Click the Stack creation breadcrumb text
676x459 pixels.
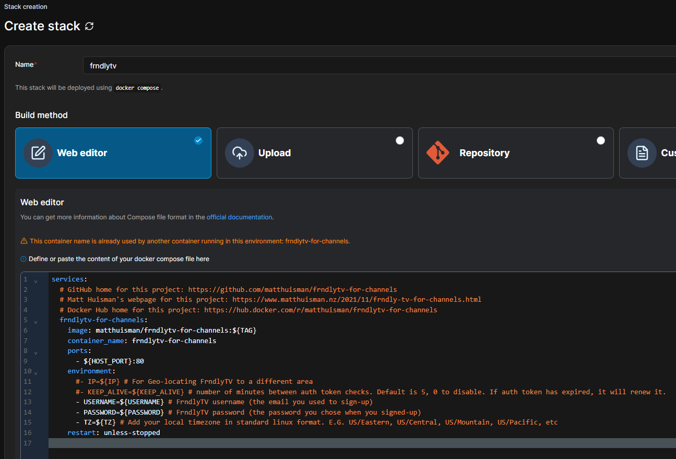click(x=26, y=7)
